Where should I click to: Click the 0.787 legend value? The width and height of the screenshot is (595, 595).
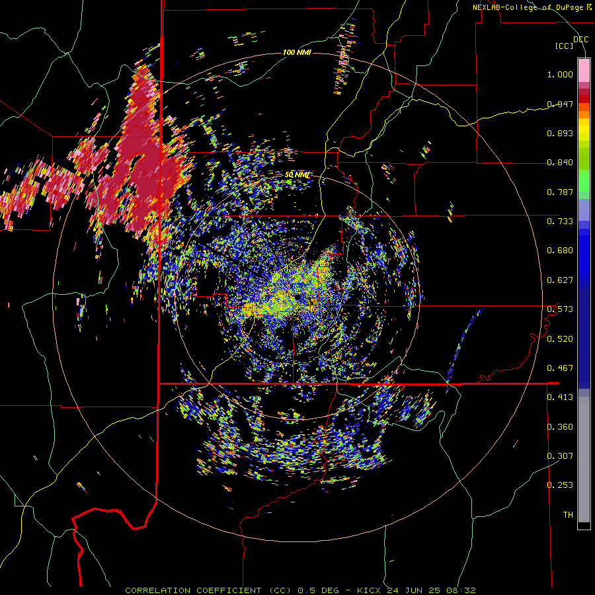click(x=560, y=192)
